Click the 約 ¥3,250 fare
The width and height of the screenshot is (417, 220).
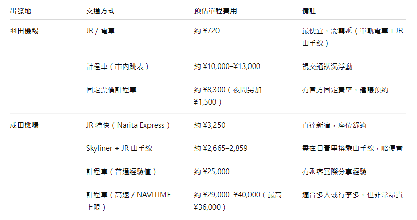(x=210, y=125)
